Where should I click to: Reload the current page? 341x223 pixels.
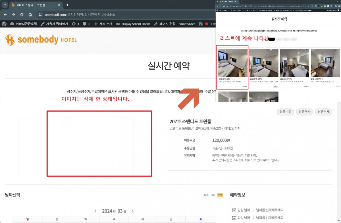click(22, 15)
